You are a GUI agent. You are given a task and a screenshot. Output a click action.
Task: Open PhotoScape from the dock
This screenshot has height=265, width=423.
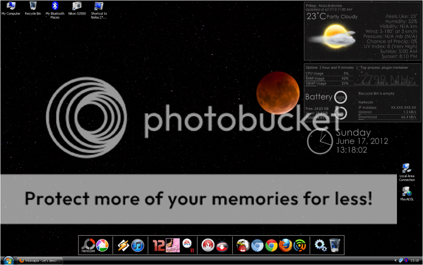87,246
